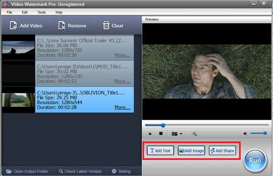Screen dimensions: 273x176
Task: Open More link for Lone Survivor video
Action: click(x=122, y=55)
